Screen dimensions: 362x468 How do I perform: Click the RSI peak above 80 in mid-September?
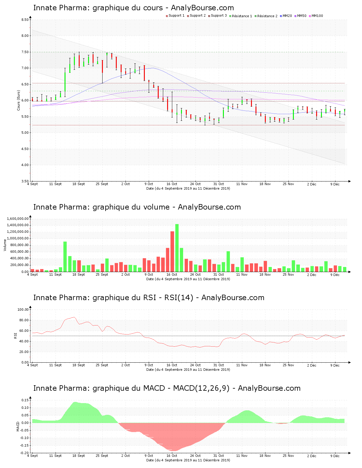pyautogui.click(x=74, y=317)
